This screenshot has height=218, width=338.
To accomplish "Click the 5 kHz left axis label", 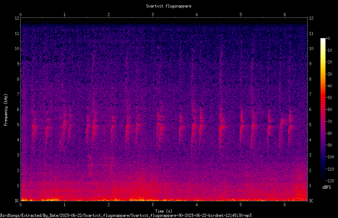I will click(x=18, y=125).
